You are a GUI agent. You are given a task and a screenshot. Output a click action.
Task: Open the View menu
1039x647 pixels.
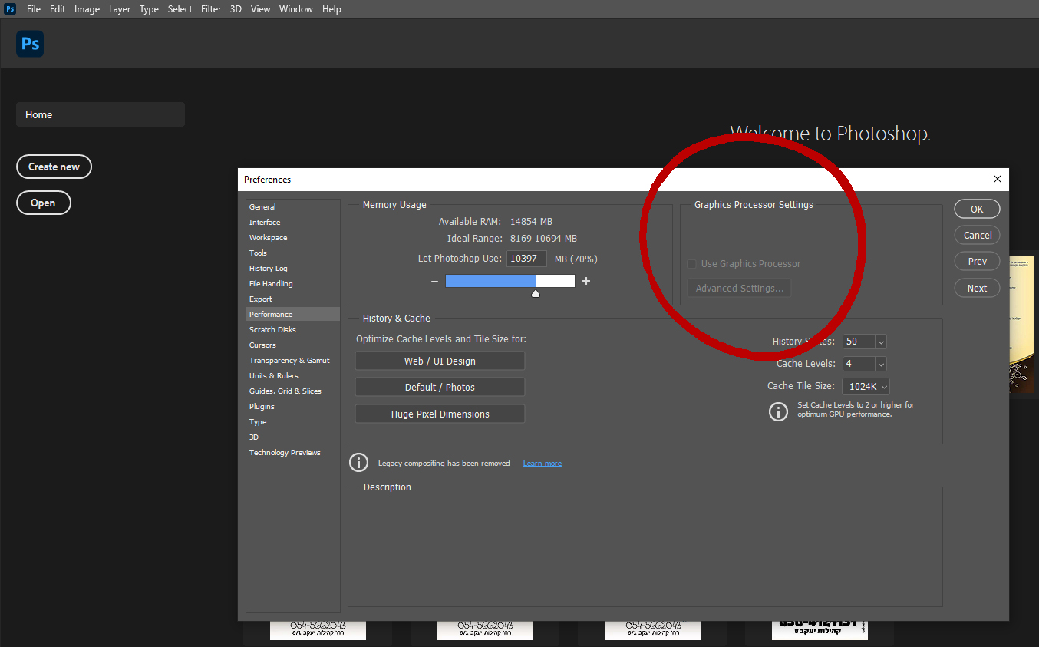261,9
